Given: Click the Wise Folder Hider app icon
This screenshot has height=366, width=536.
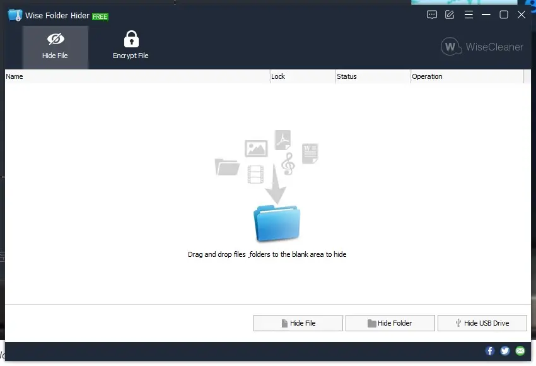Looking at the screenshot, I should (x=15, y=15).
